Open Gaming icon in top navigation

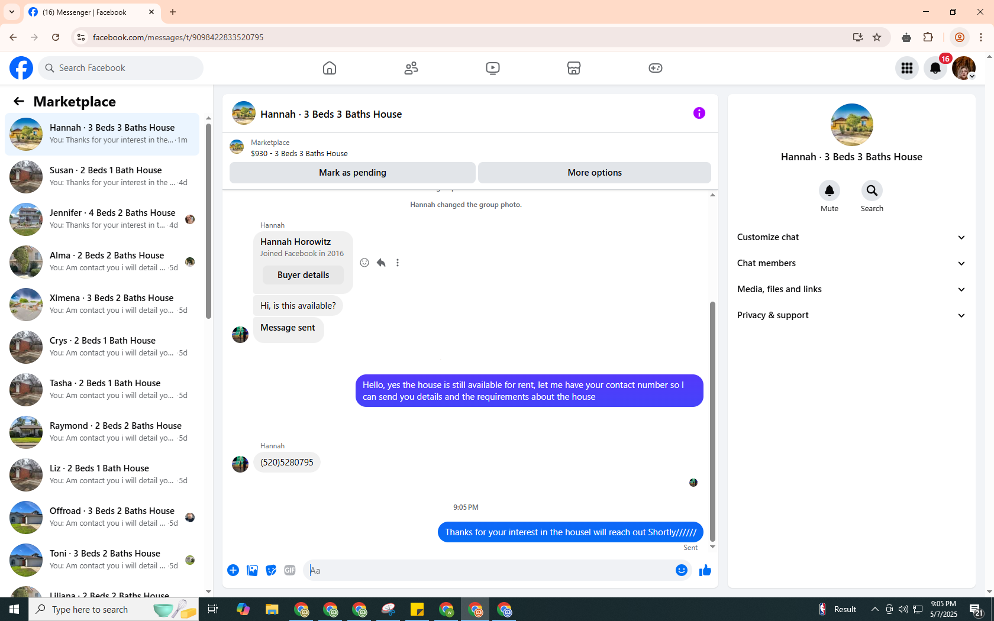point(656,68)
